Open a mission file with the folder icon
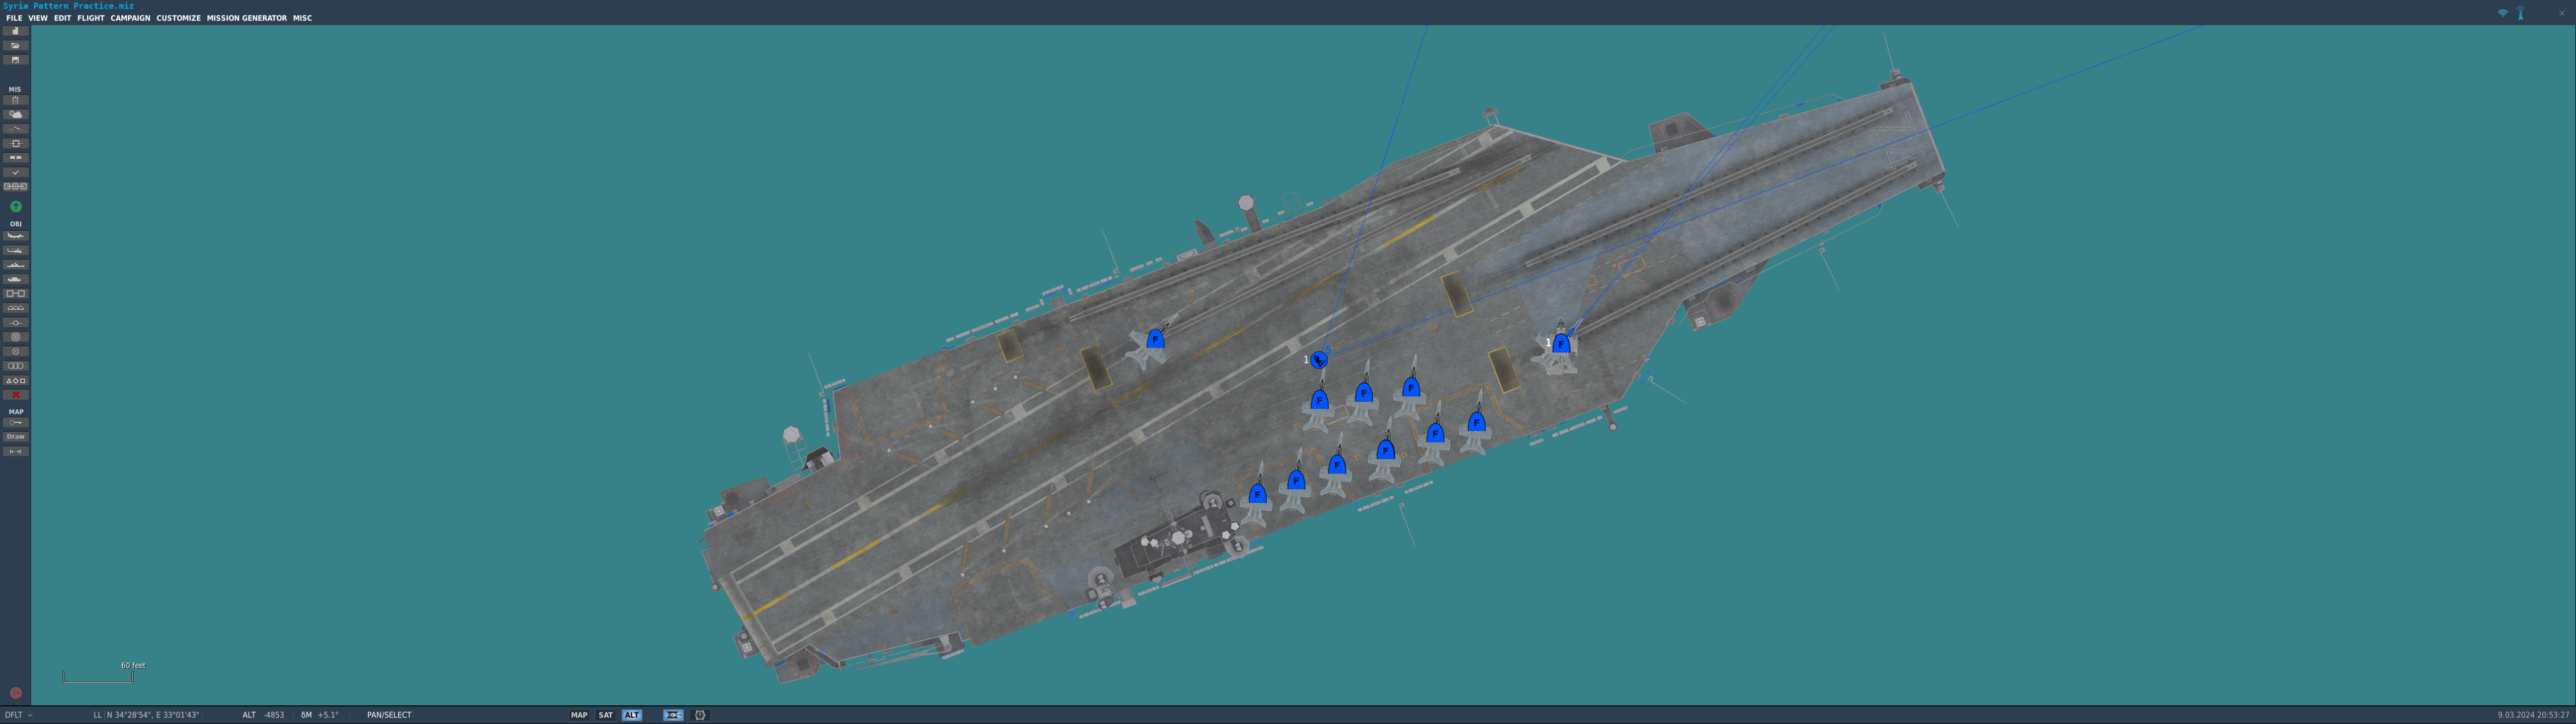 pos(15,45)
